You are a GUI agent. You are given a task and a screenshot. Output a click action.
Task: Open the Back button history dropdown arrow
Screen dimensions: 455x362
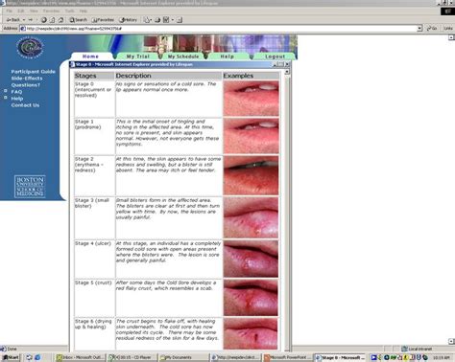[x=24, y=20]
